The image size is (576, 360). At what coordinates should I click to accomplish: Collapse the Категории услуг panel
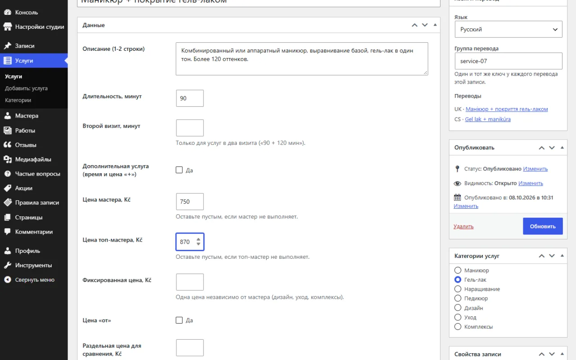tap(562, 256)
